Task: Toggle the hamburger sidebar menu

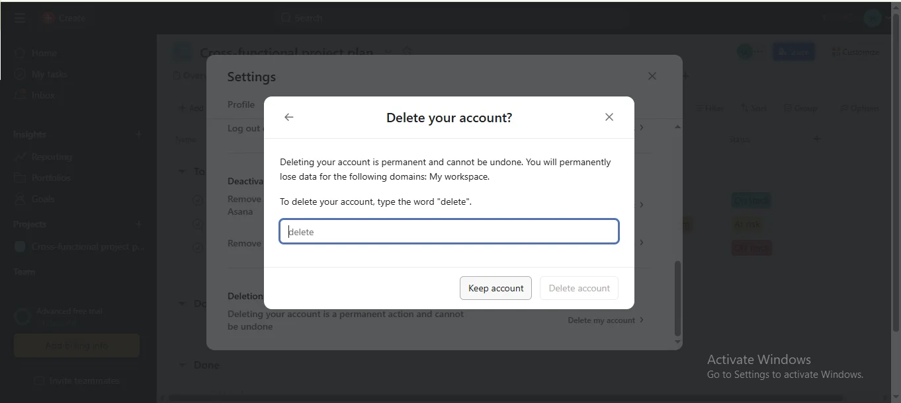Action: click(x=20, y=18)
